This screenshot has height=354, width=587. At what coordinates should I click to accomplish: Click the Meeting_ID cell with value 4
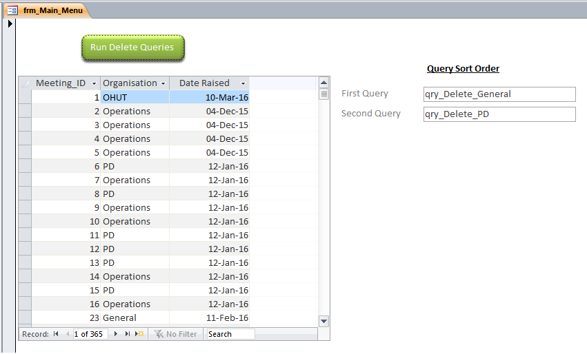(66, 139)
